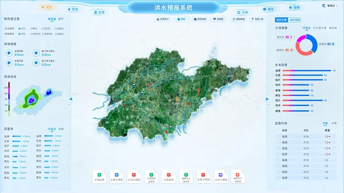Switch to the 预报 navigation tab
This screenshot has width=344, height=193.
tap(73, 9)
